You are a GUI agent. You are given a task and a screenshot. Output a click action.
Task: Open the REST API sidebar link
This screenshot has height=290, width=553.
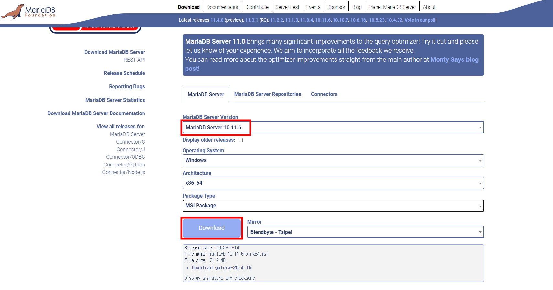point(134,60)
